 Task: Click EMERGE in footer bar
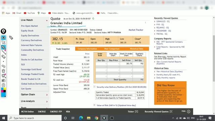pos(42,112)
